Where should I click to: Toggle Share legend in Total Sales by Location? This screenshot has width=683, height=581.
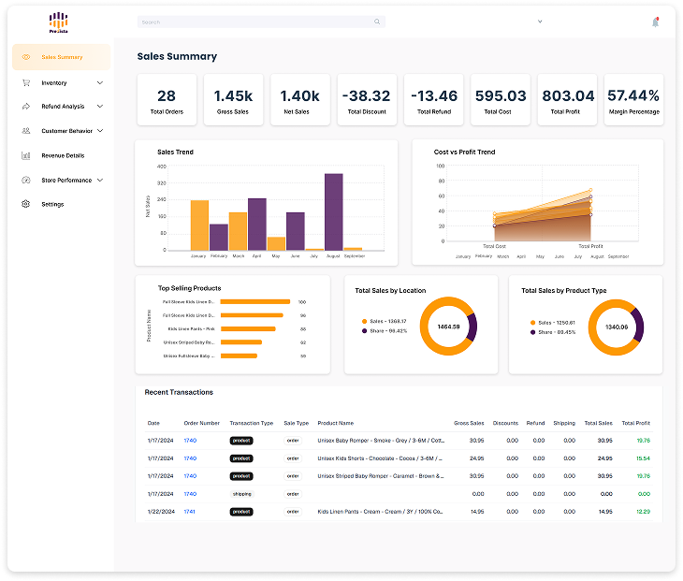386,331
